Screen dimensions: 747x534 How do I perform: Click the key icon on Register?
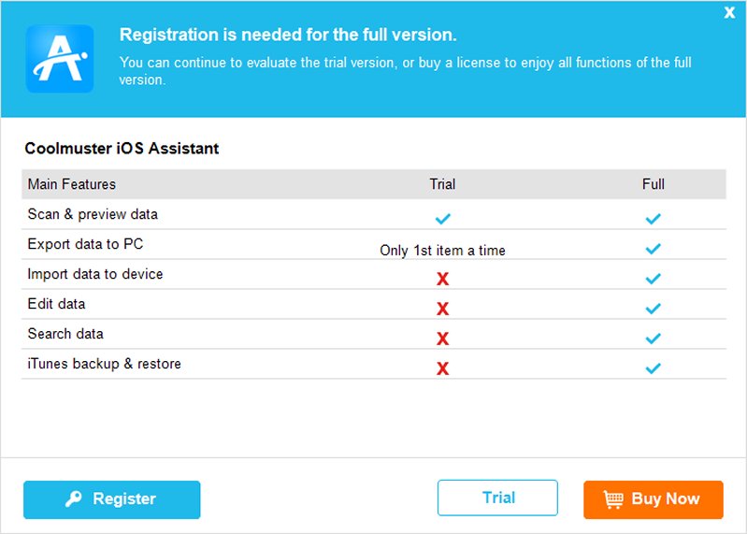point(74,499)
